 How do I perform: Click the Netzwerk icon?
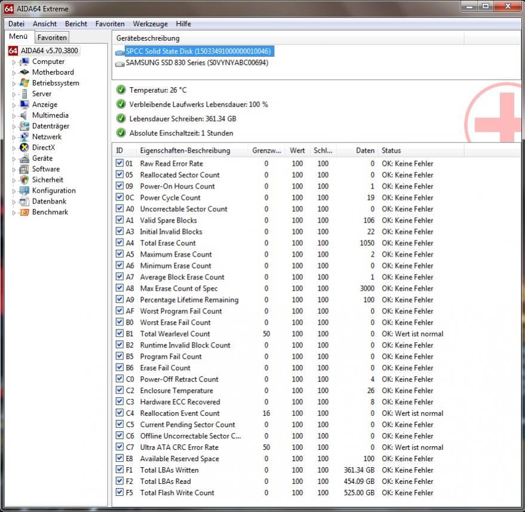[x=24, y=137]
